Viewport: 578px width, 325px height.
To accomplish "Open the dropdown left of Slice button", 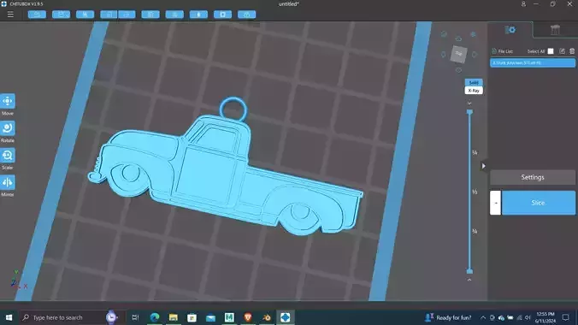I will click(495, 203).
